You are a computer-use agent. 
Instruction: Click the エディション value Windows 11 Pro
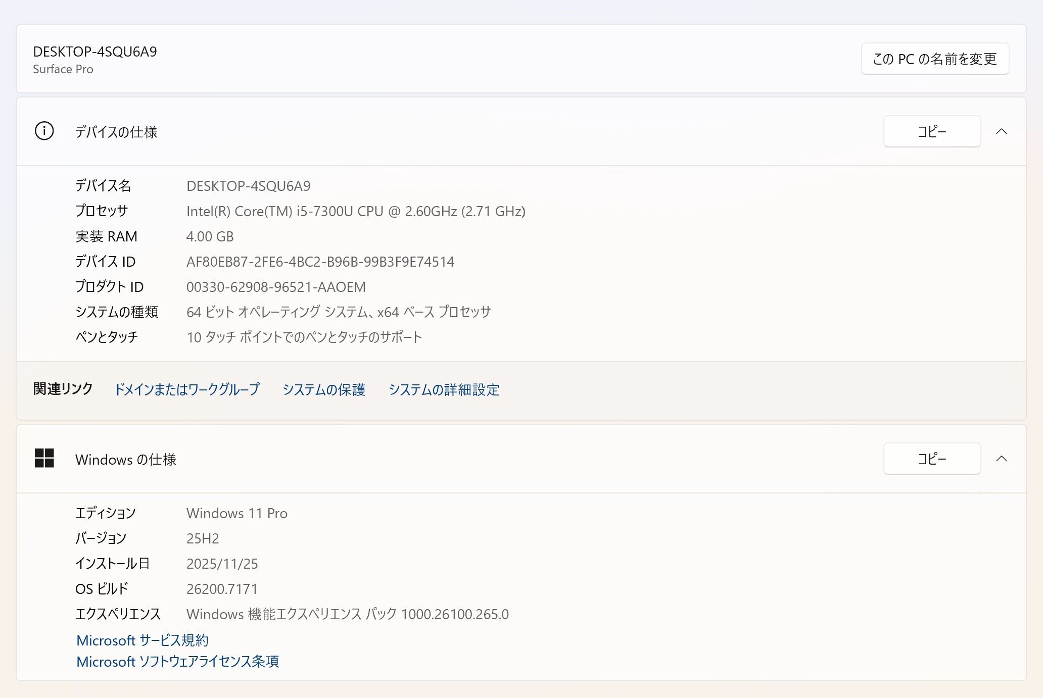pos(236,513)
